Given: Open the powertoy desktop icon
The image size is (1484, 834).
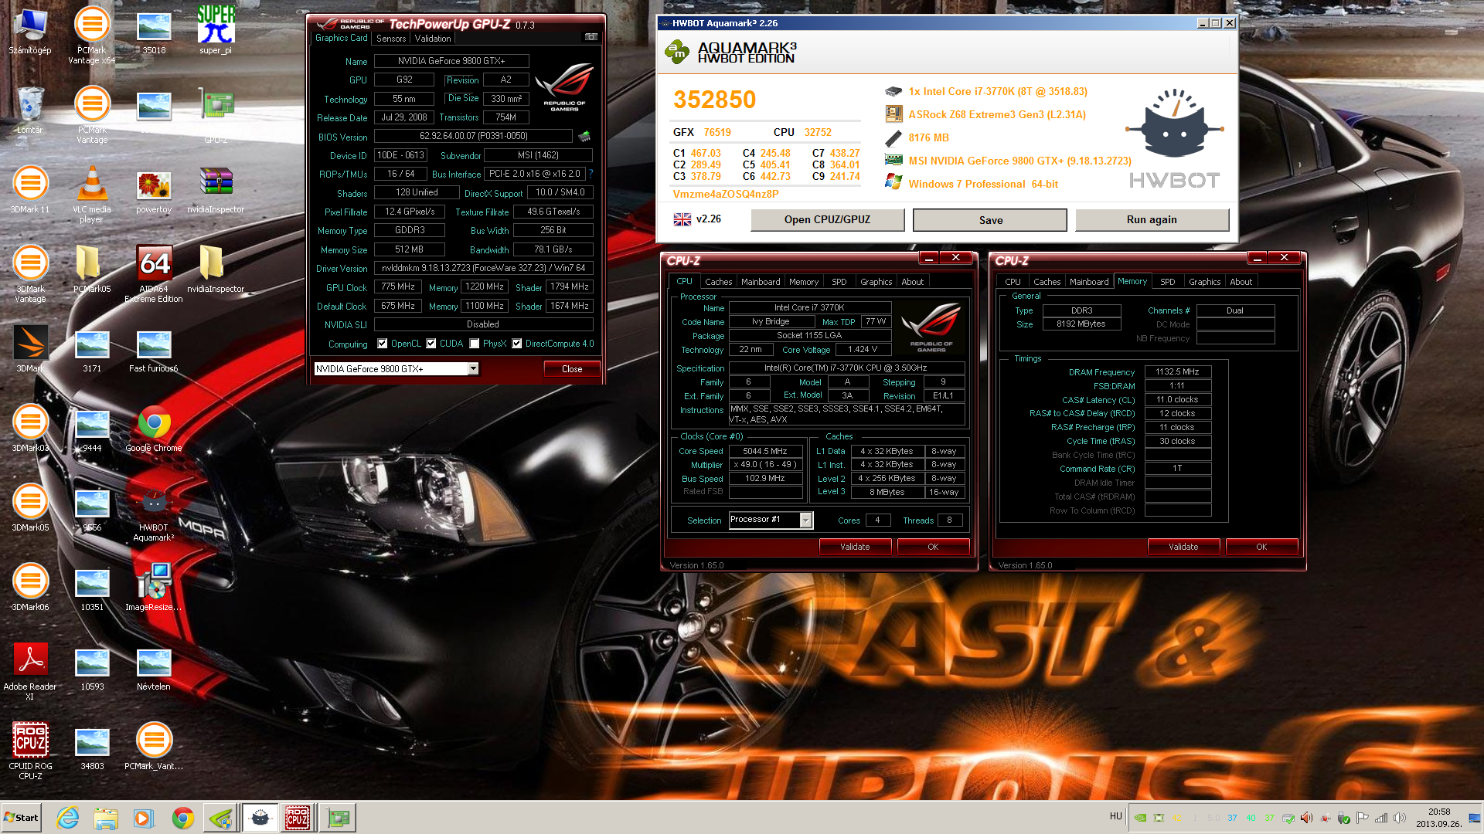Looking at the screenshot, I should click(154, 192).
